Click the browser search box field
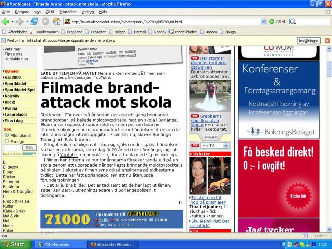Viewport: 332px width, 249px height. click(313, 22)
